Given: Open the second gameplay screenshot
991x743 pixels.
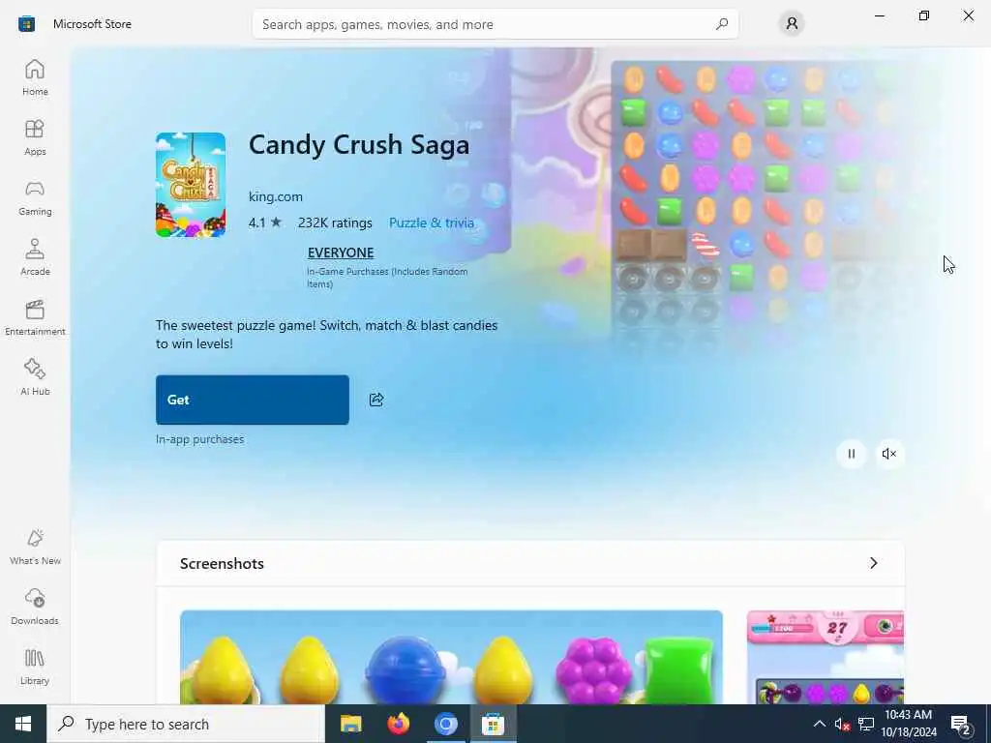Looking at the screenshot, I should 826,657.
